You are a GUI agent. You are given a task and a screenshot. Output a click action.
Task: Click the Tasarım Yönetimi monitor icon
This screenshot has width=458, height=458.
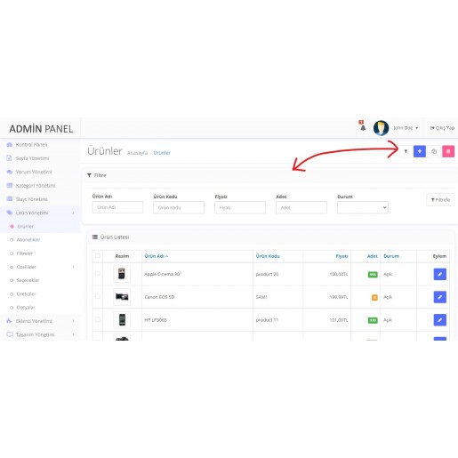coord(10,334)
